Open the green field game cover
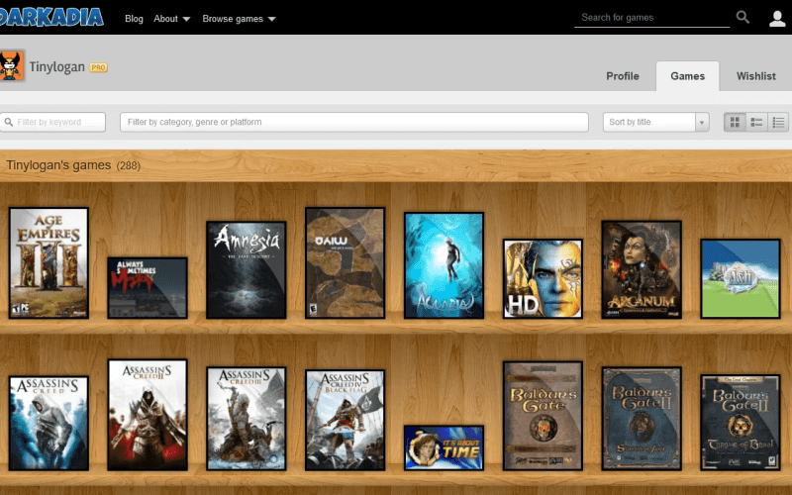792x495 pixels. point(741,279)
